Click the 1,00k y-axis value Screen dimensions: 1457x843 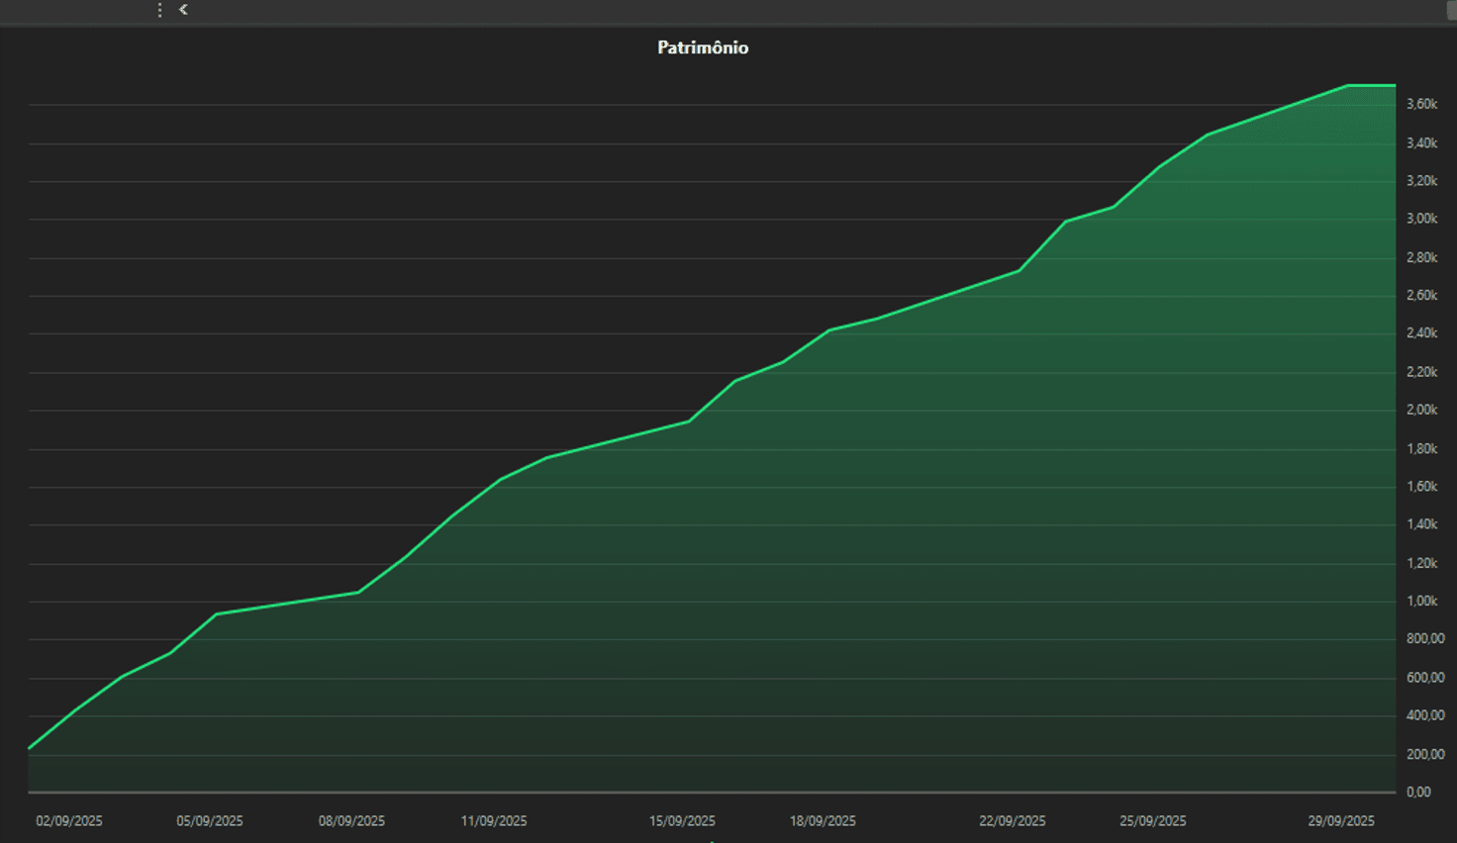click(1421, 601)
